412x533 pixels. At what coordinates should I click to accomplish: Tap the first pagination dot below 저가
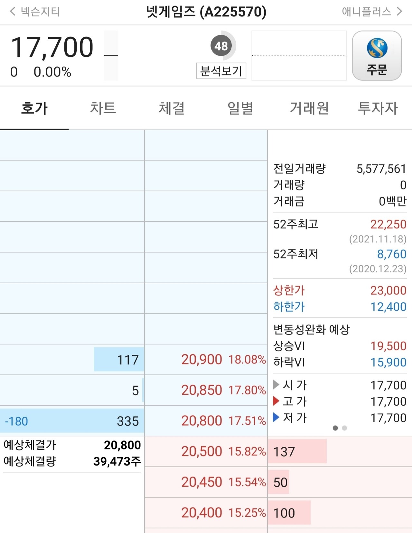(335, 428)
